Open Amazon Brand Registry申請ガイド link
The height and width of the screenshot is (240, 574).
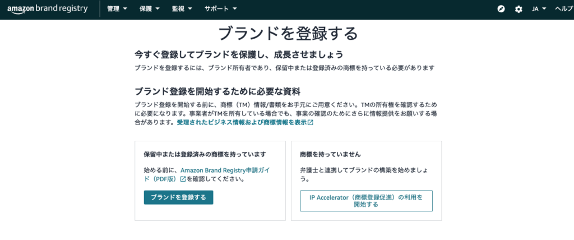208,175
